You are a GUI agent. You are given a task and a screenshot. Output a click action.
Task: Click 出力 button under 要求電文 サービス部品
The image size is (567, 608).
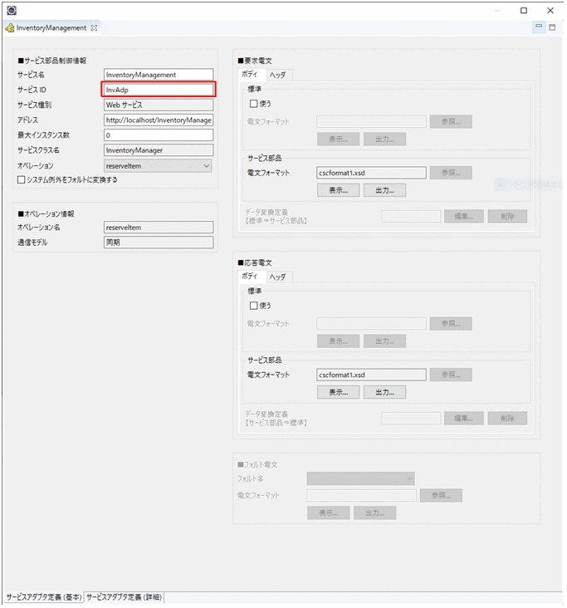[x=385, y=190]
